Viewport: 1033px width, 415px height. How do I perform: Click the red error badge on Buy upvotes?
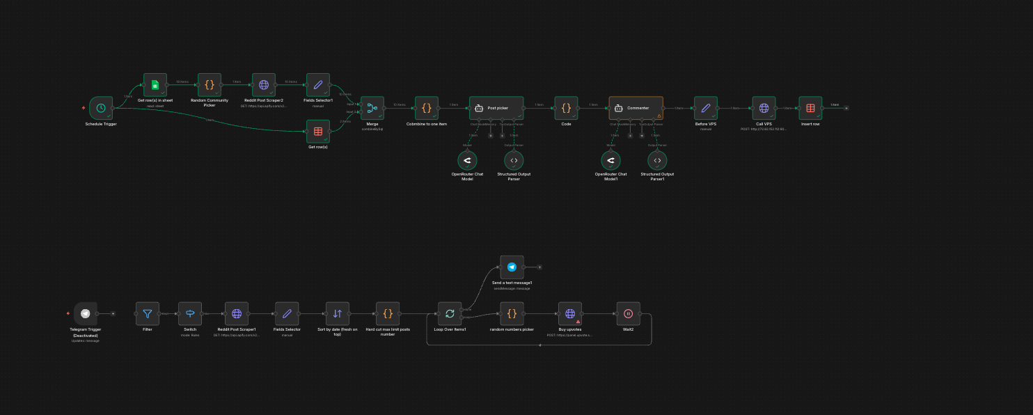click(578, 321)
